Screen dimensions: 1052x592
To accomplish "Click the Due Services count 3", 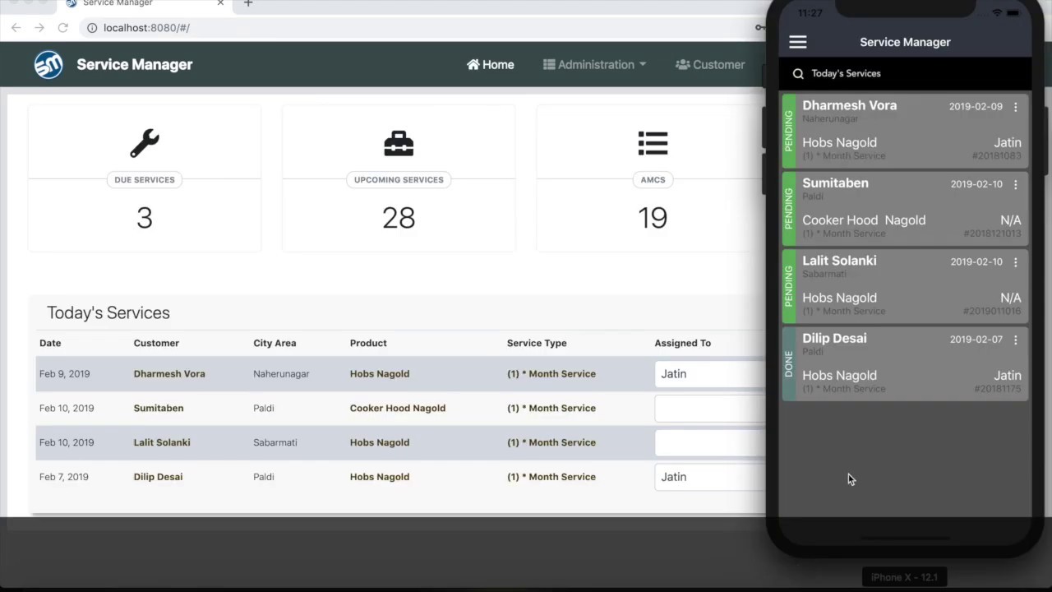I will click(x=145, y=218).
